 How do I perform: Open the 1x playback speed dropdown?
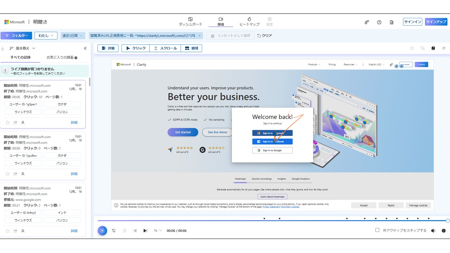158,231
